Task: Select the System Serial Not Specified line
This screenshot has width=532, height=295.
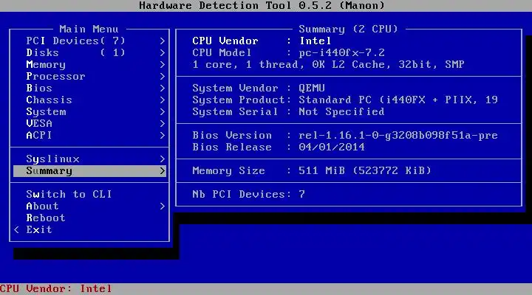Action: tap(288, 112)
